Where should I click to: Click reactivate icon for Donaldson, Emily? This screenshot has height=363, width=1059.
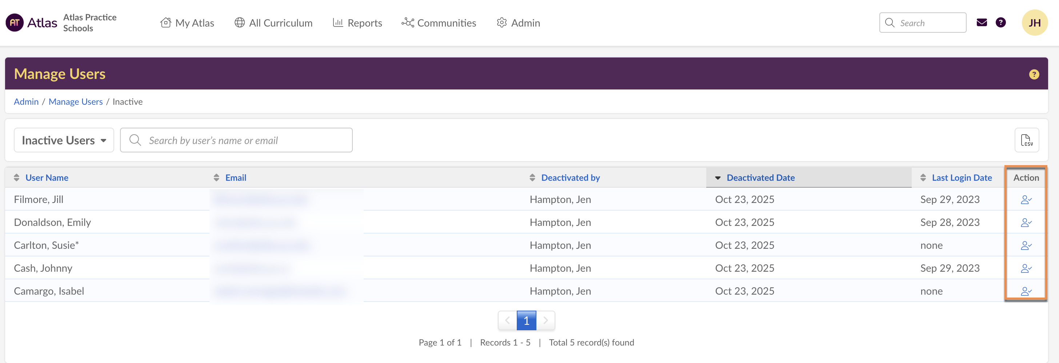(x=1026, y=223)
